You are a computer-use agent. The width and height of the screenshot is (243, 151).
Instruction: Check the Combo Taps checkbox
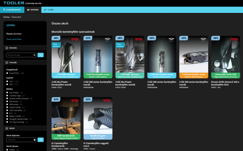(7, 95)
